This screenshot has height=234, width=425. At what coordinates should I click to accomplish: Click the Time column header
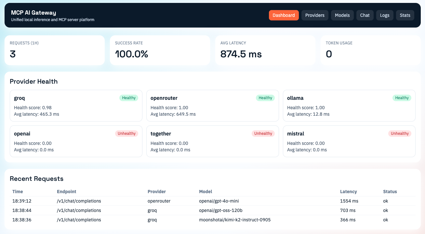(18, 192)
